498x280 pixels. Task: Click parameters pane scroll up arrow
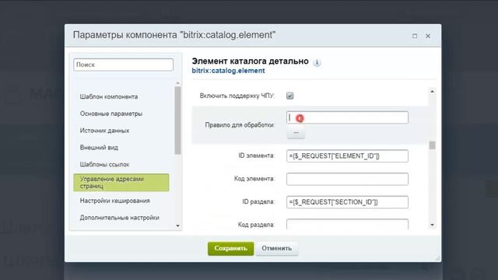click(x=432, y=92)
